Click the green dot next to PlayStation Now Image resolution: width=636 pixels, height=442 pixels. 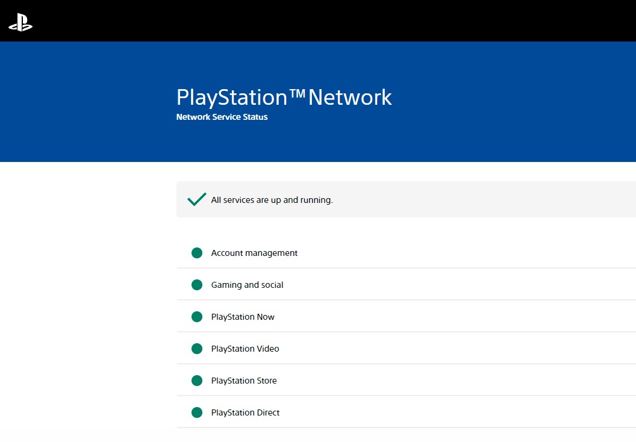[x=196, y=316]
